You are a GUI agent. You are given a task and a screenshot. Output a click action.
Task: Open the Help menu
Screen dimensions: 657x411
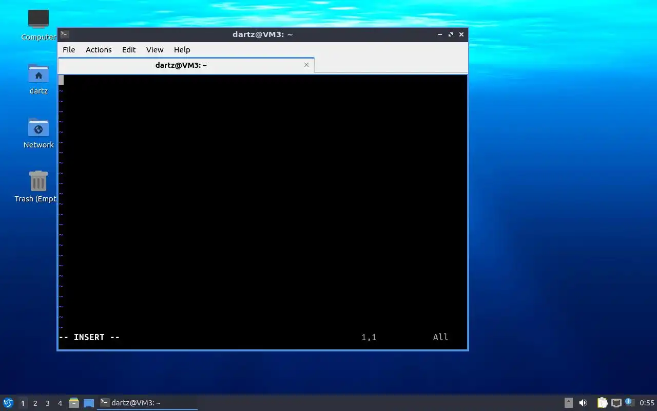182,50
